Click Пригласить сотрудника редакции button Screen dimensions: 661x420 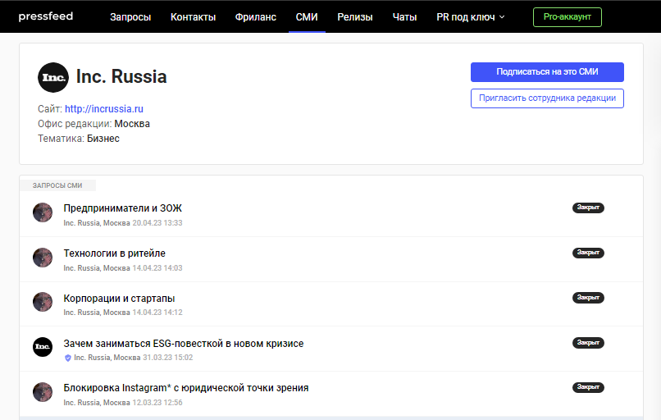pyautogui.click(x=547, y=98)
